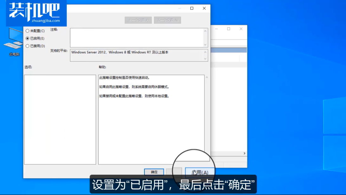The width and height of the screenshot is (346, 195).
Task: Click the 确定 button
Action: (x=154, y=172)
